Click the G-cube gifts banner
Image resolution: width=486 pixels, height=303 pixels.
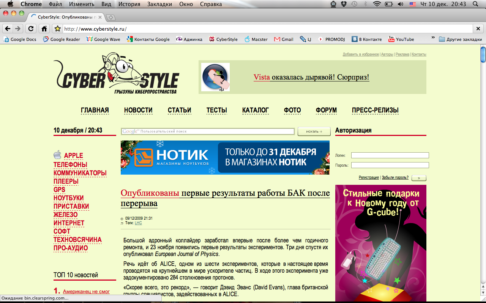381,243
